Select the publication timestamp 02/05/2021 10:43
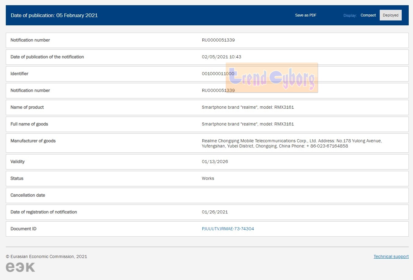 221,57
